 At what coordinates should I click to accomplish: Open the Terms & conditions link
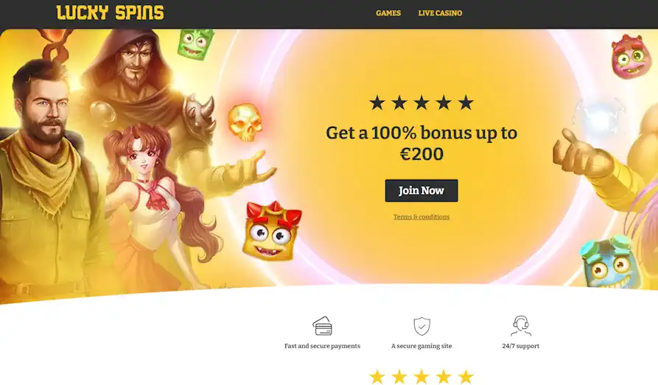[421, 217]
